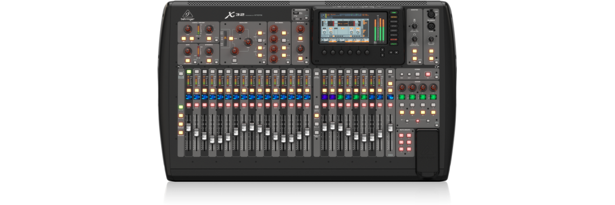
Task: Click the Talk Level knob in Talkback section
Action: coord(431,39)
